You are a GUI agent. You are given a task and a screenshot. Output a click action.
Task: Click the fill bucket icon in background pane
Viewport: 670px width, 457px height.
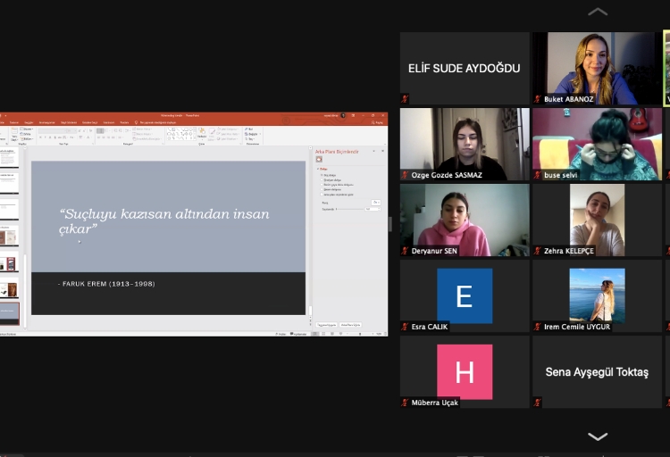pyautogui.click(x=319, y=160)
